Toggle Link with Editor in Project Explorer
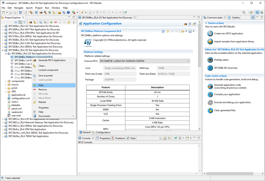 [x=20, y=22]
